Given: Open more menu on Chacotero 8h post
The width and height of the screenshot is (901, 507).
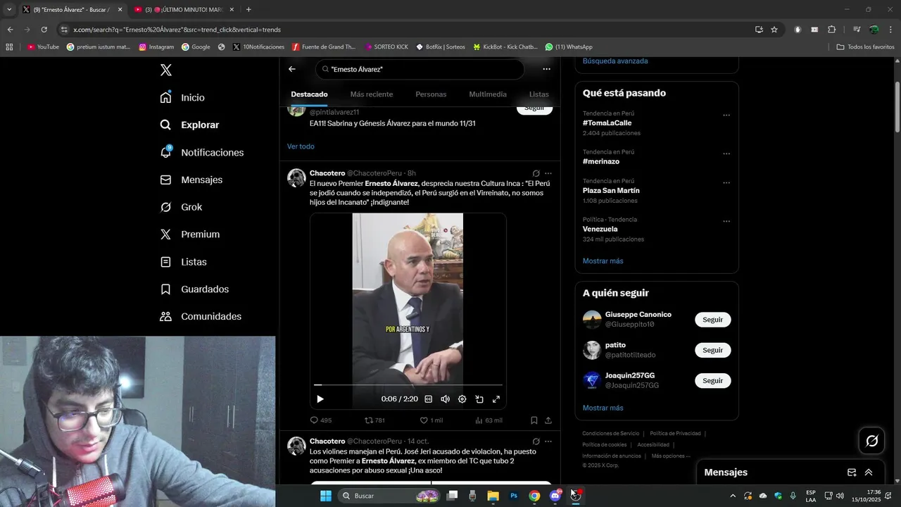Looking at the screenshot, I should coord(548,173).
